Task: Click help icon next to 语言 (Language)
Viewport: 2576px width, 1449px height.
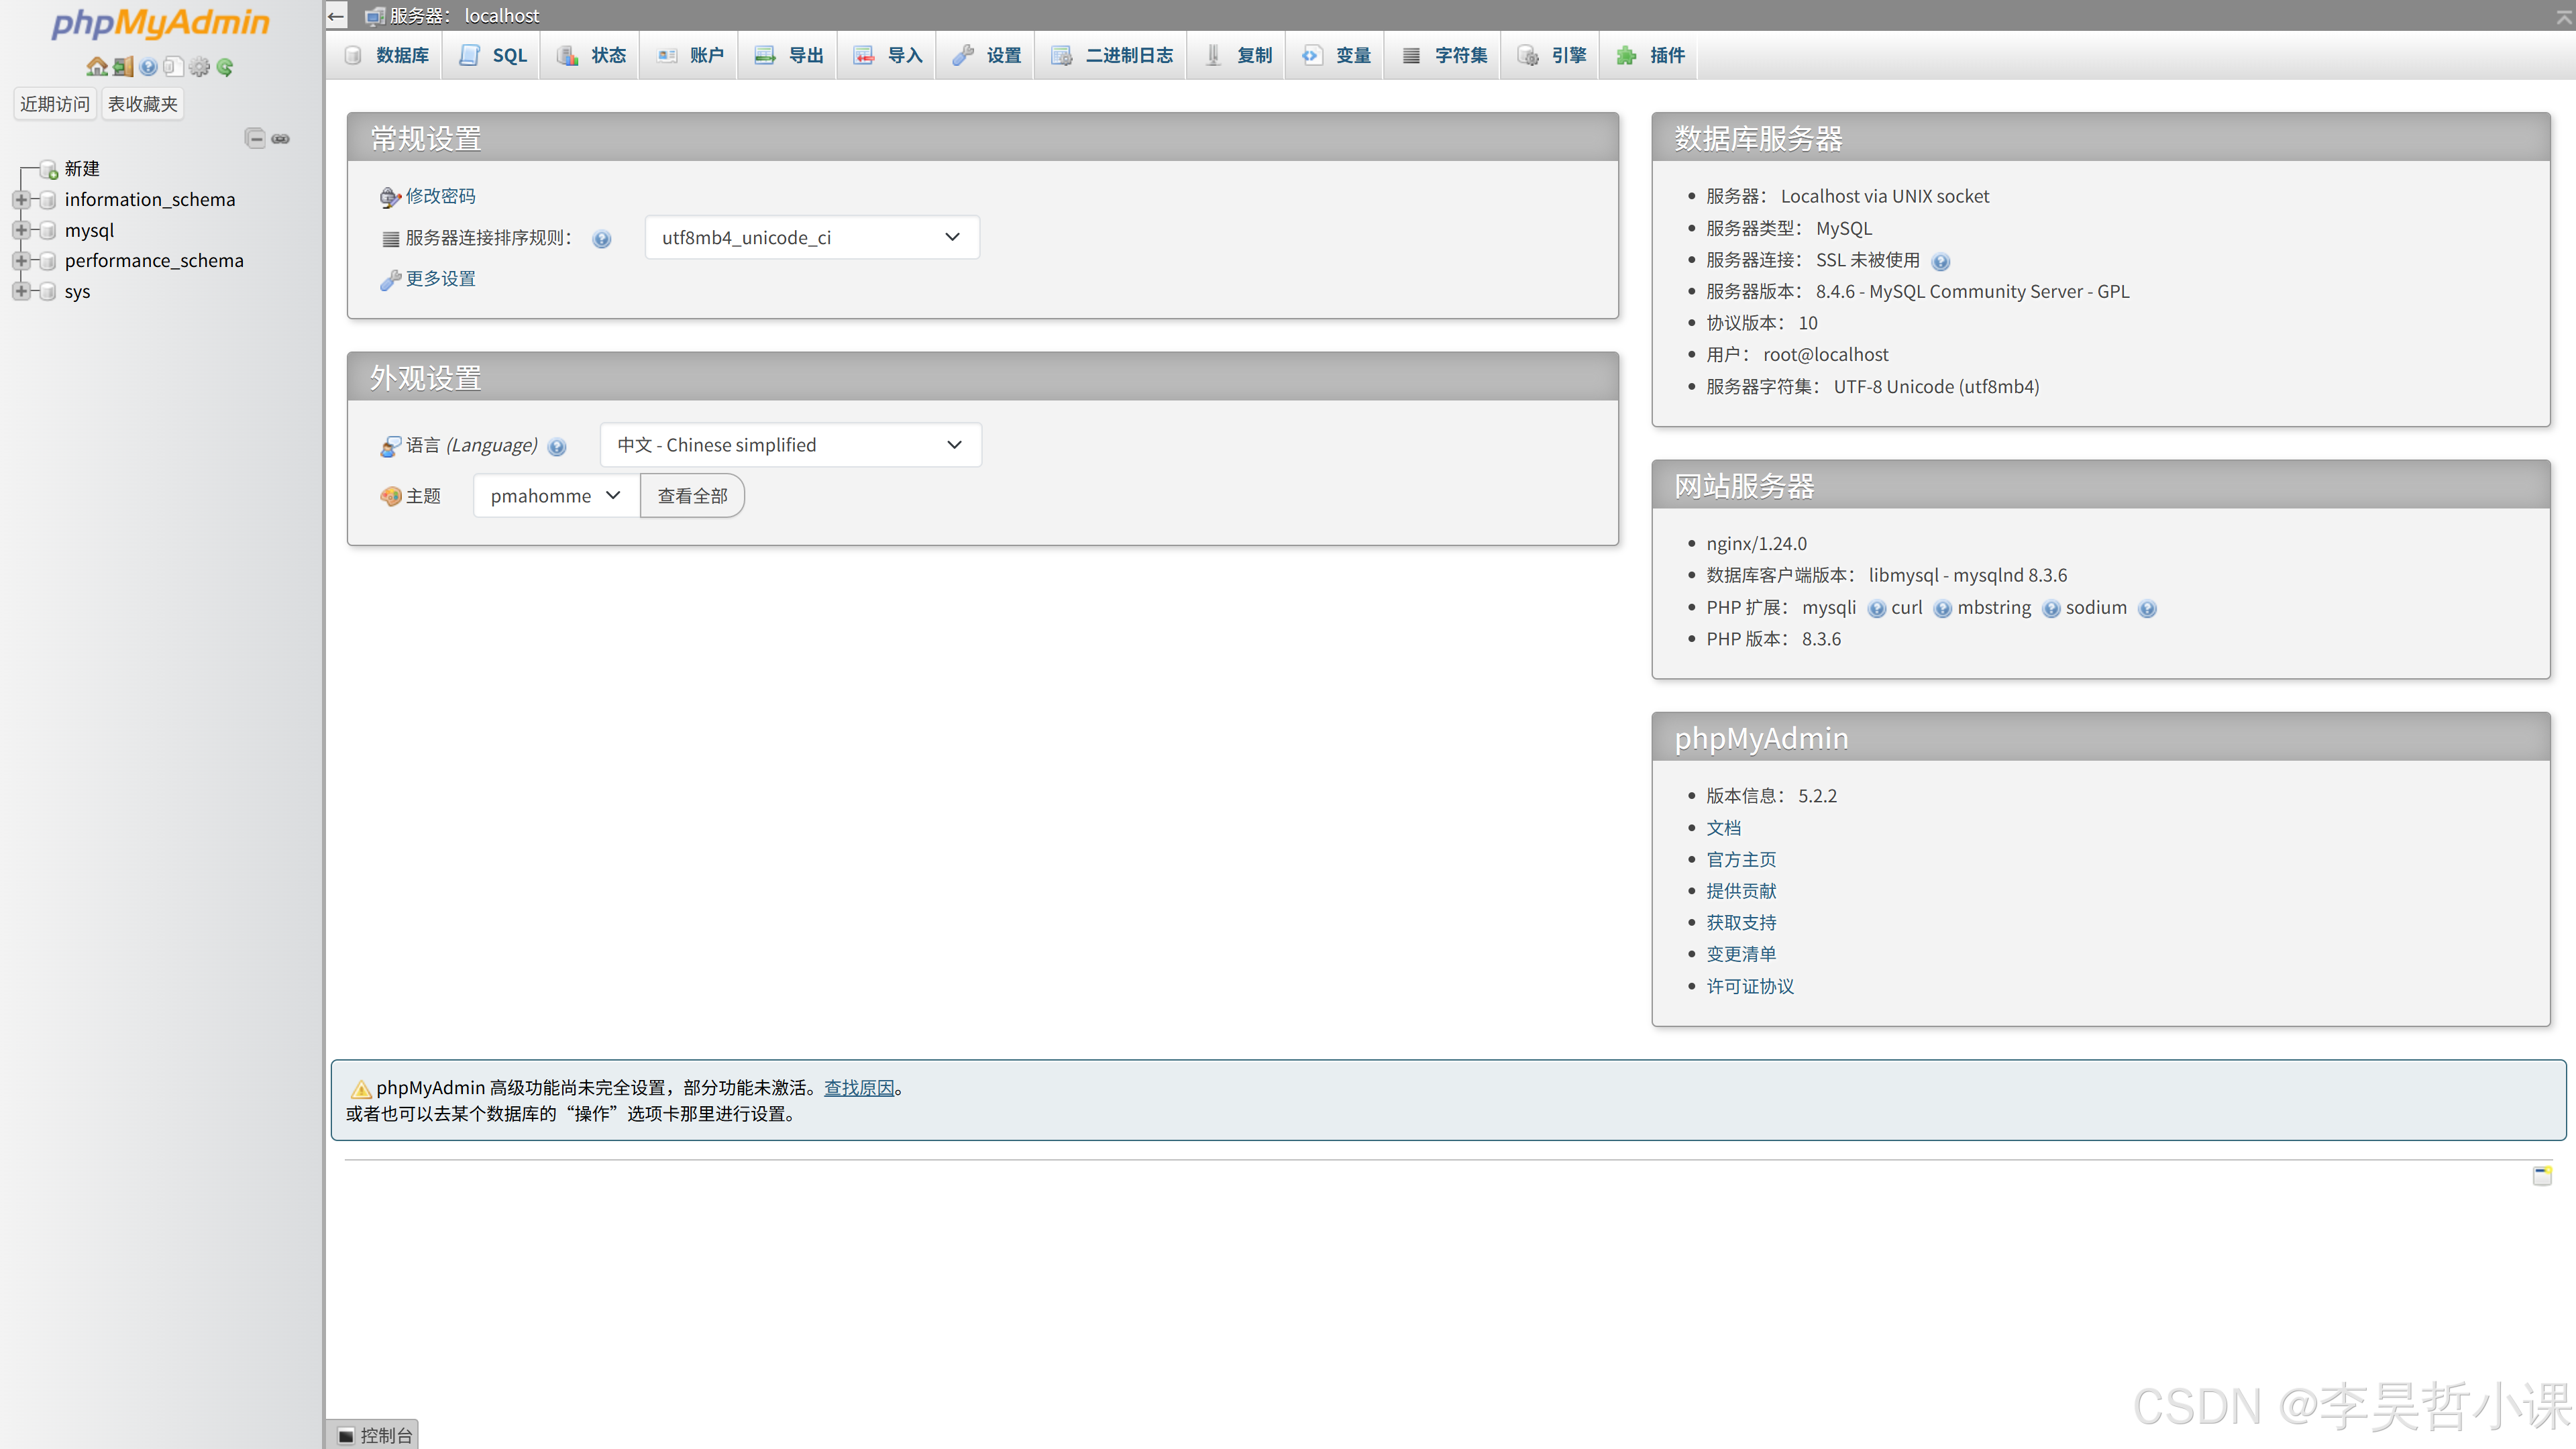Action: pos(557,447)
